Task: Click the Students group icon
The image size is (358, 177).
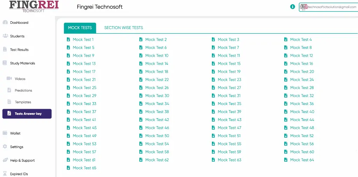Action: [x=5, y=36]
